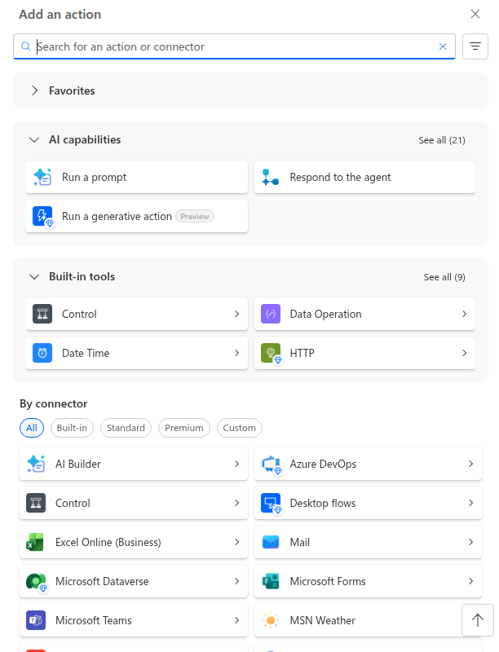Open the Desktop flows label

pos(323,503)
